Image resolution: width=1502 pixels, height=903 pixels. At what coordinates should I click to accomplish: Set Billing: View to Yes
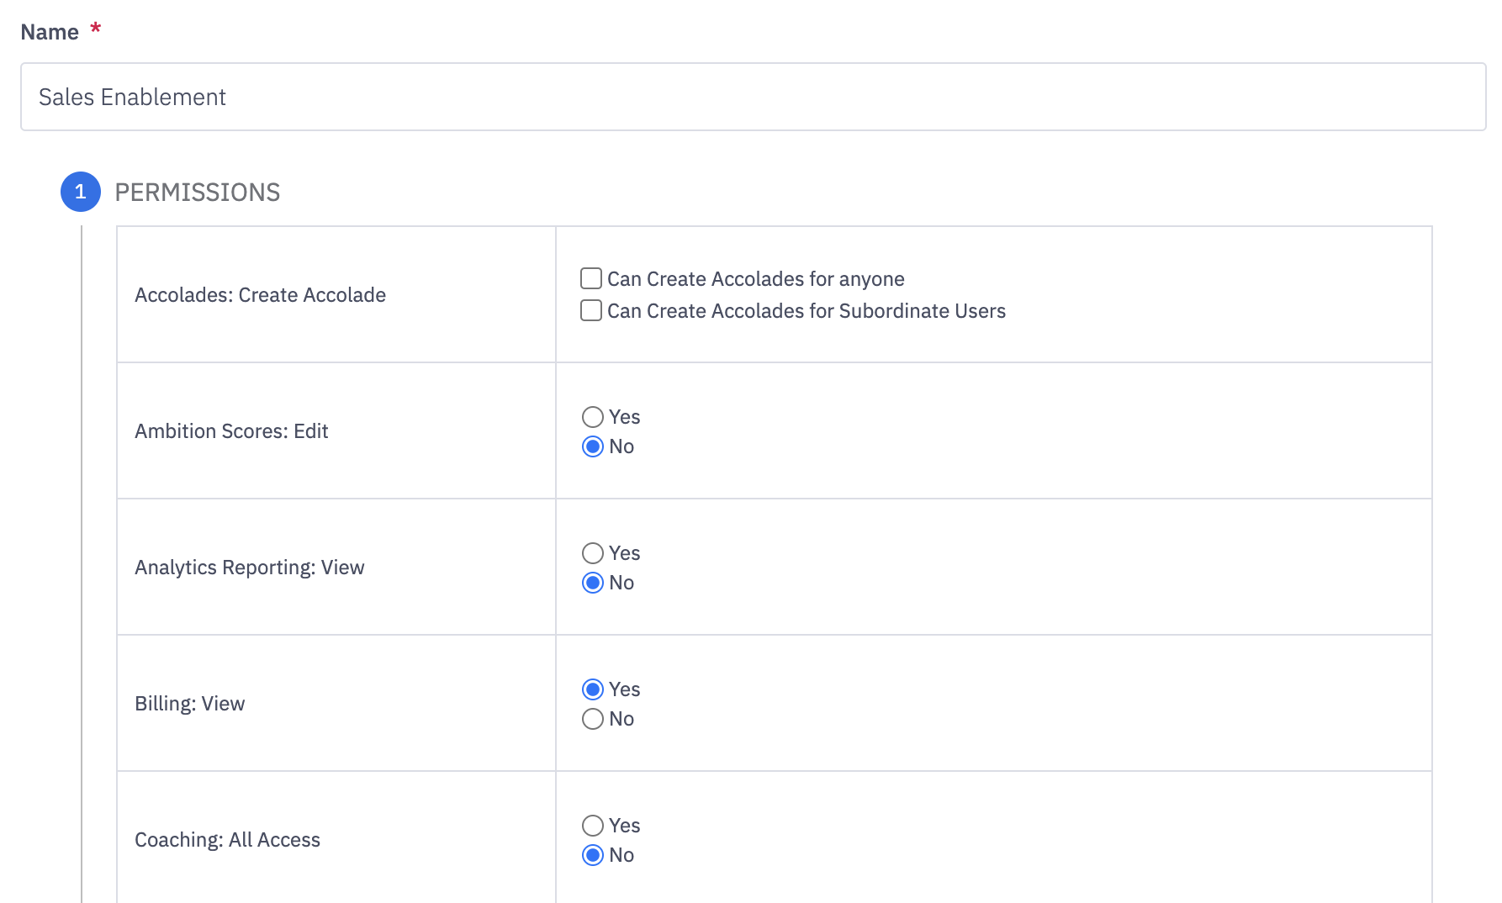tap(593, 689)
